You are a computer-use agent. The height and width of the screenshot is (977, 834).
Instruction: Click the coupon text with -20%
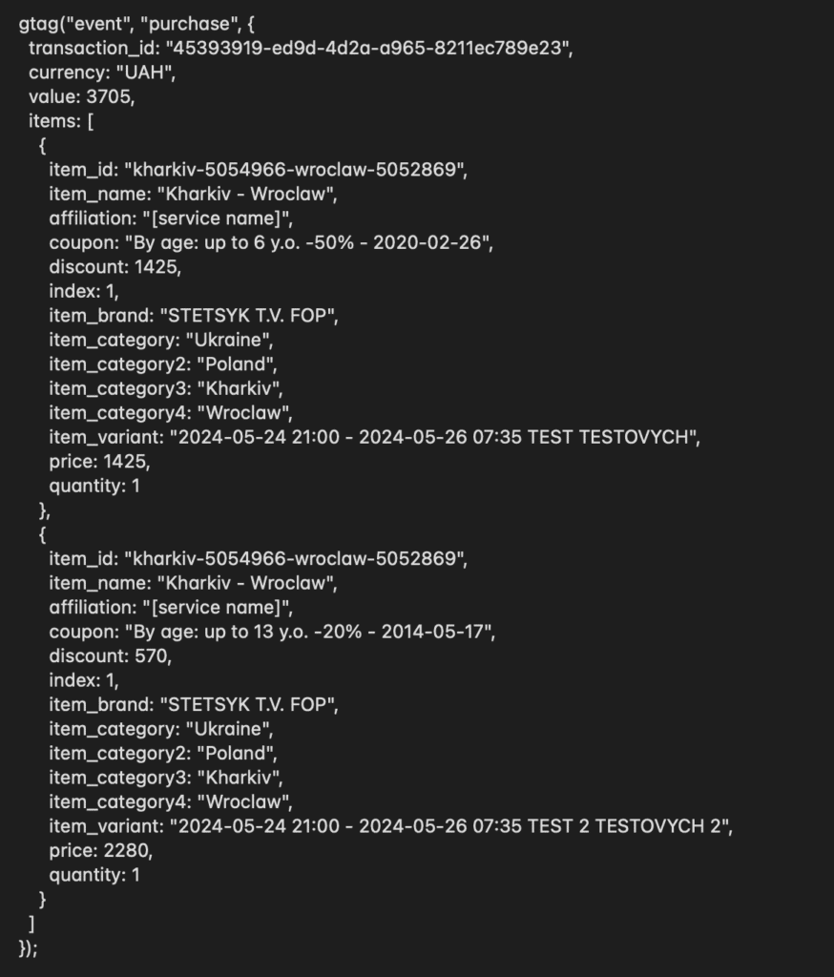[308, 632]
